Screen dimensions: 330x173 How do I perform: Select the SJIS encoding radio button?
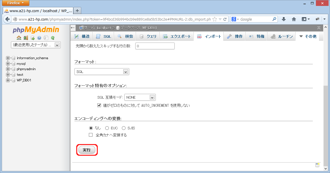[x=124, y=128]
